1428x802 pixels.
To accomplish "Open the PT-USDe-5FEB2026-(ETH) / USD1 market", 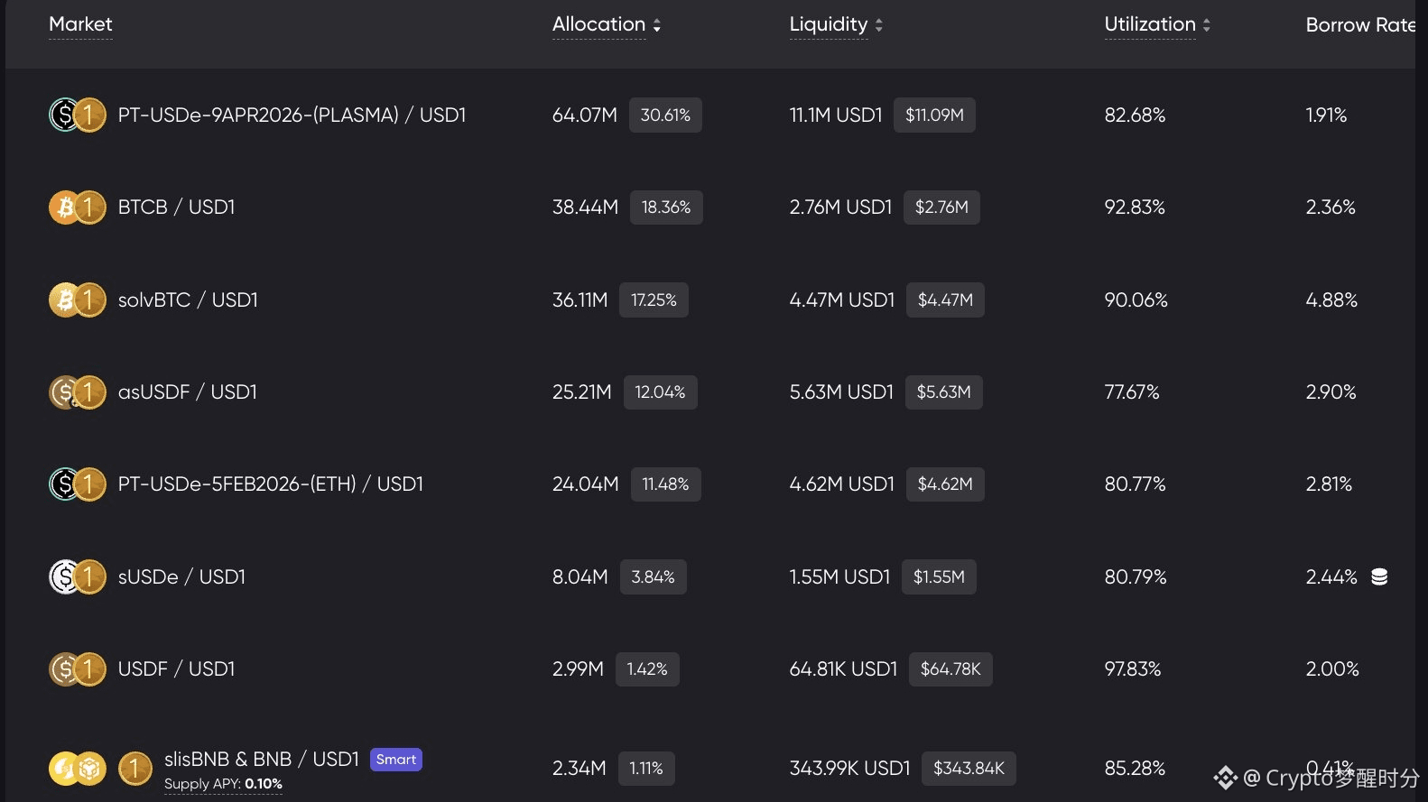I will (270, 484).
